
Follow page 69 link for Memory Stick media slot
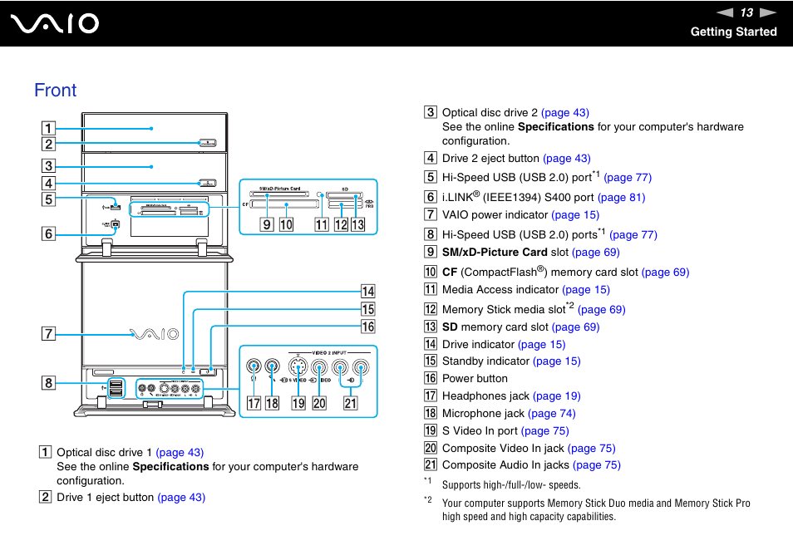point(601,310)
